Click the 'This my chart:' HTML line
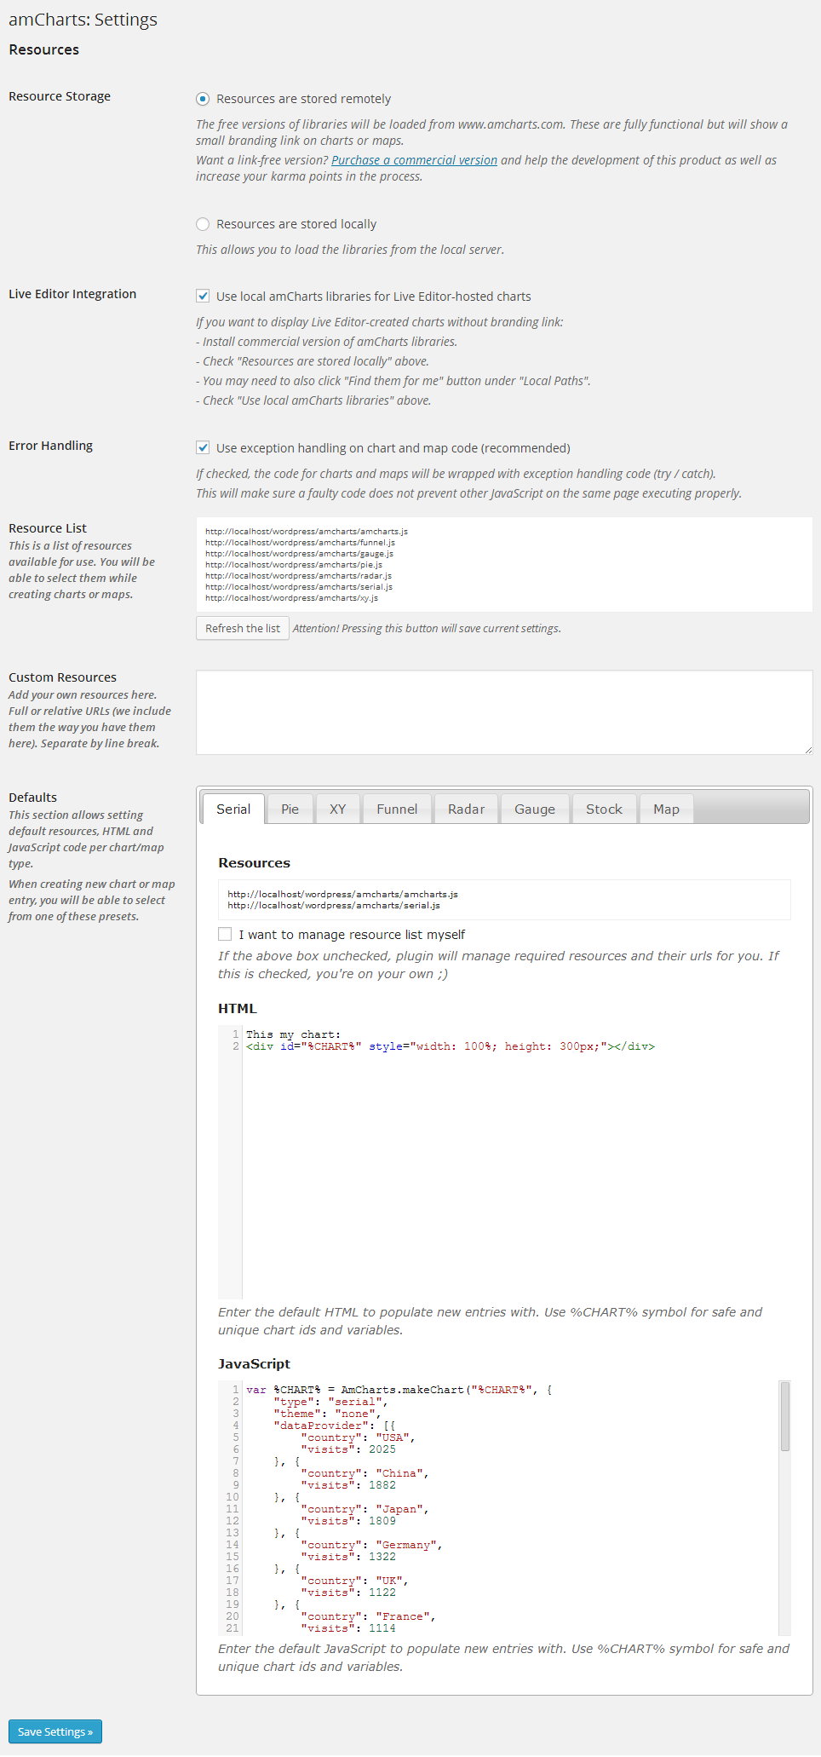 click(x=293, y=1034)
